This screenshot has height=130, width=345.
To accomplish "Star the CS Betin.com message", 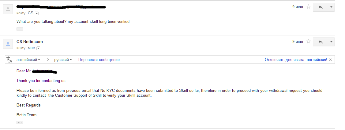I will click(x=309, y=42).
